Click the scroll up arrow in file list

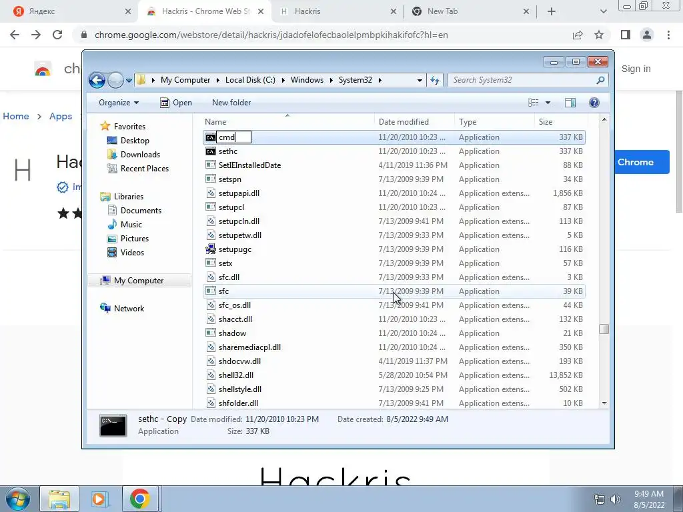point(604,119)
